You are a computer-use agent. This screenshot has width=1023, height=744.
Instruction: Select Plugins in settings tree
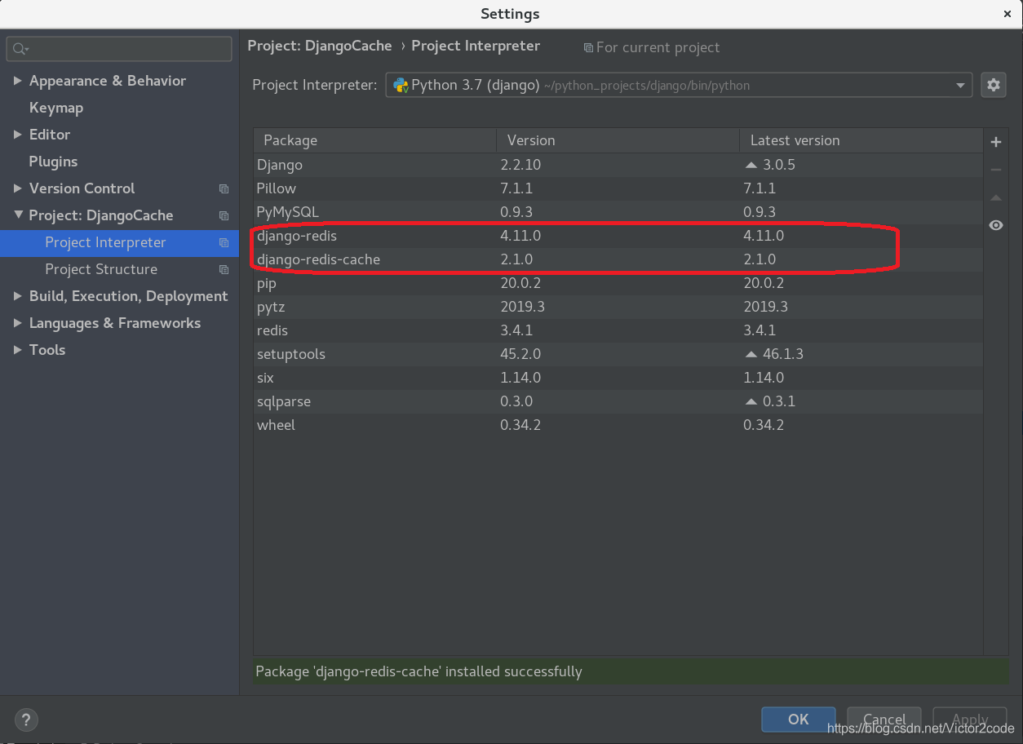coord(54,162)
